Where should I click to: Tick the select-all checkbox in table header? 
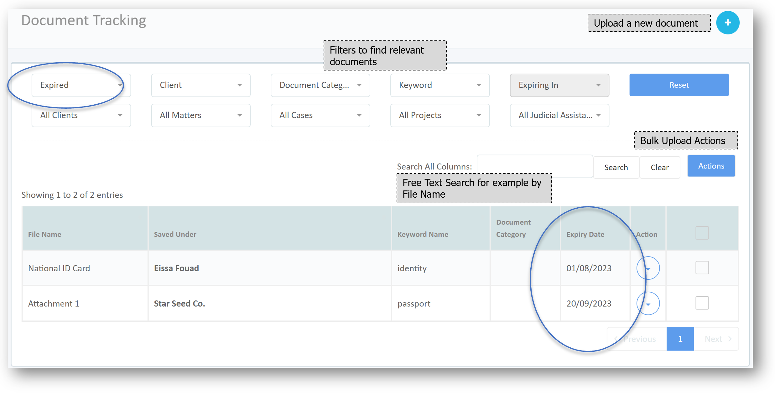(702, 233)
